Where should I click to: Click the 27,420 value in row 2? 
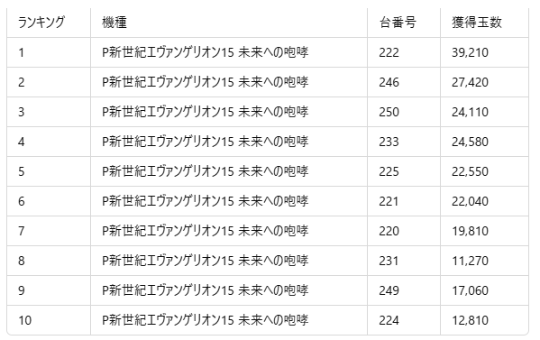click(x=470, y=82)
